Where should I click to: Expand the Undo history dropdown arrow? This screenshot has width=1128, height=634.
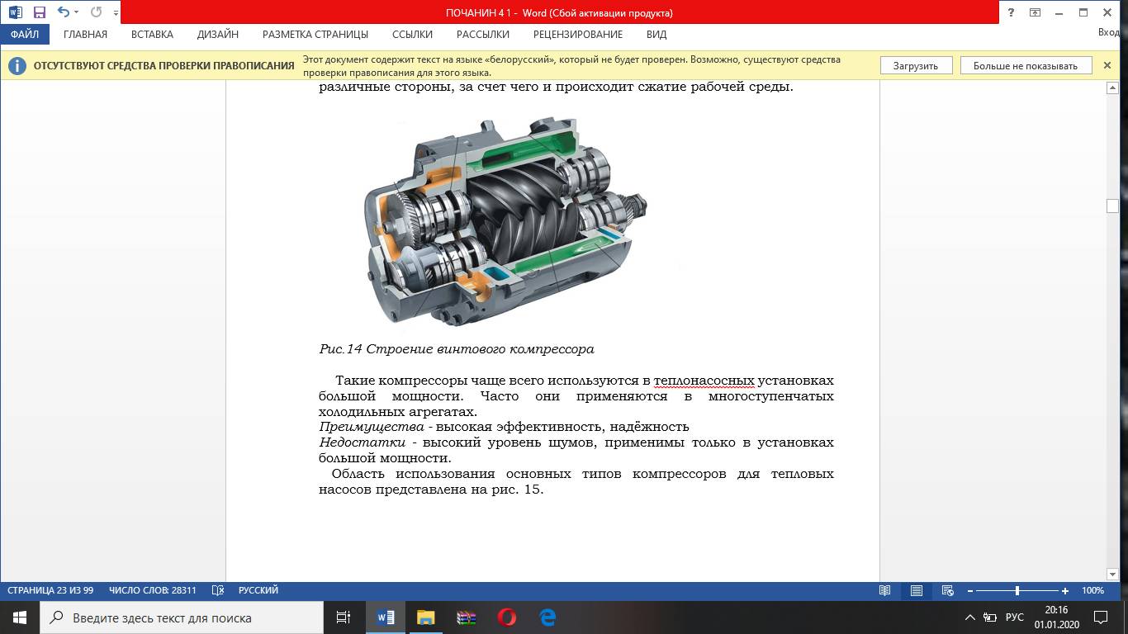(77, 12)
